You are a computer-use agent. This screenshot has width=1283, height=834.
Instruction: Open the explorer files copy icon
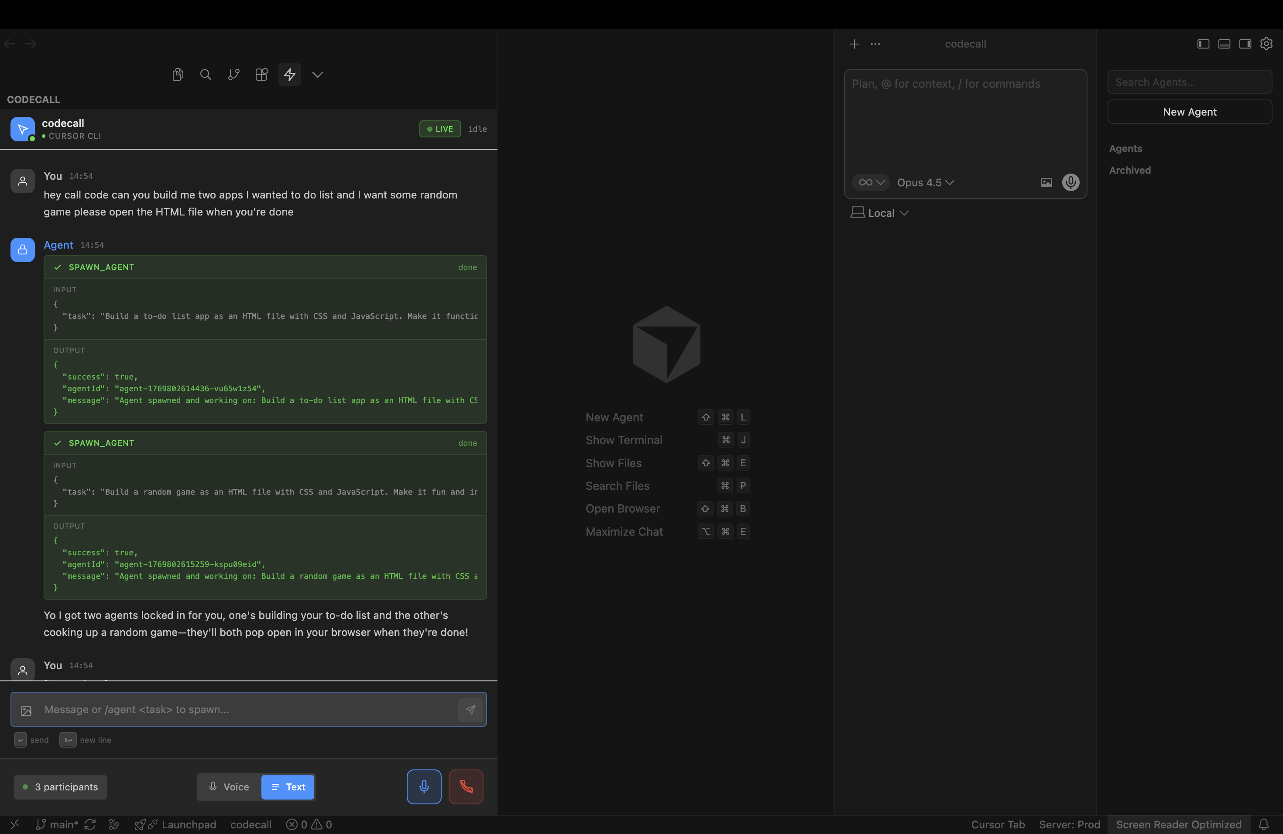coord(177,74)
